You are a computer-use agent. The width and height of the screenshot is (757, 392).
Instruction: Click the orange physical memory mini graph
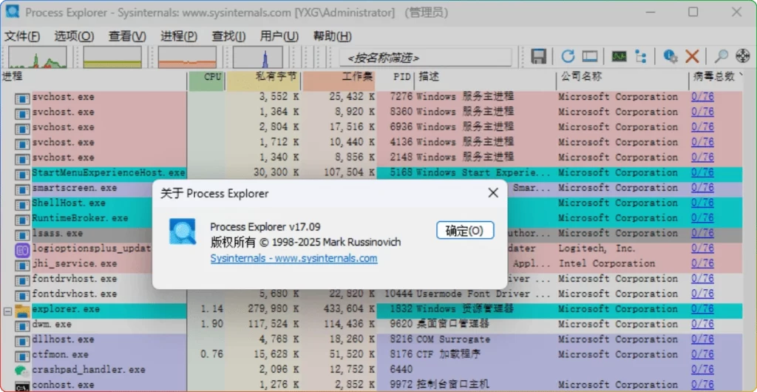tap(187, 57)
